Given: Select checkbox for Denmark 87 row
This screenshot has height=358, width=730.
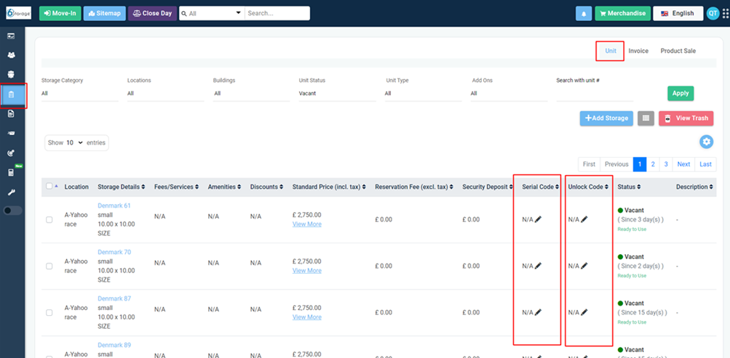Looking at the screenshot, I should tap(49, 312).
